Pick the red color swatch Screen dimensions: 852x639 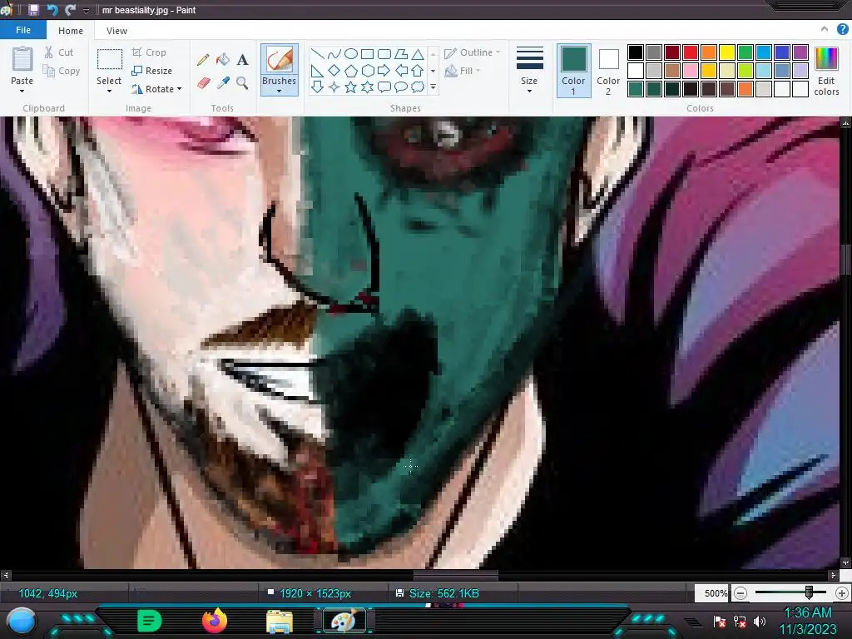[x=691, y=52]
